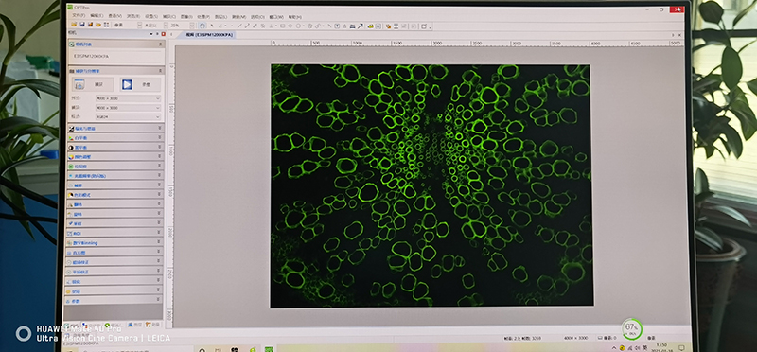
Task: Click the camera snap icon in capture panel
Action: (80, 84)
